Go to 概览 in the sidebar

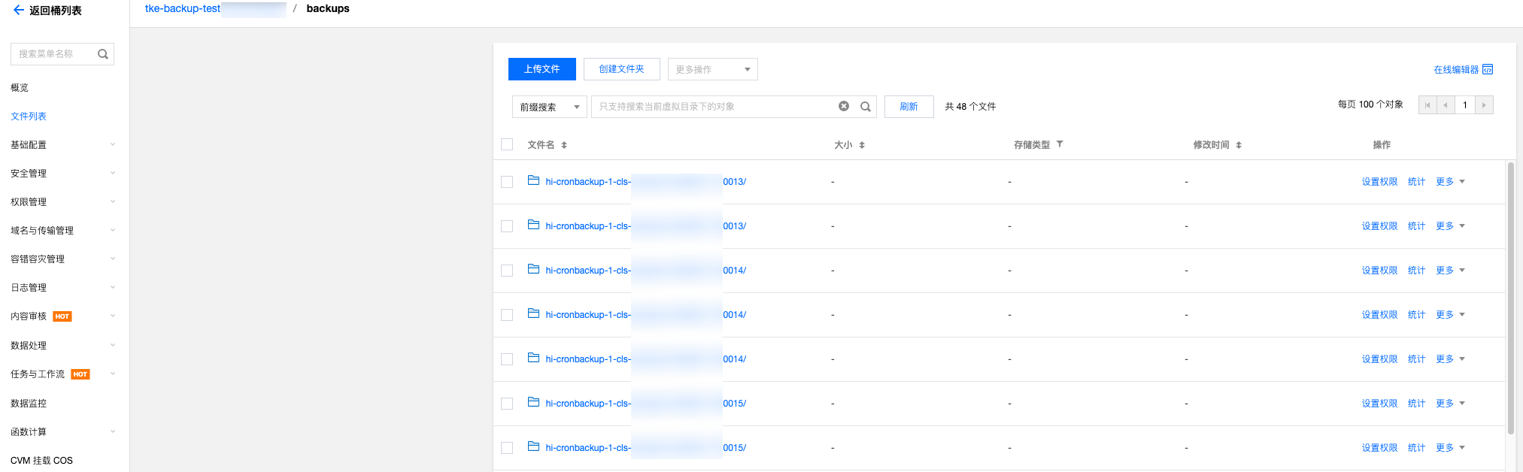coord(20,88)
